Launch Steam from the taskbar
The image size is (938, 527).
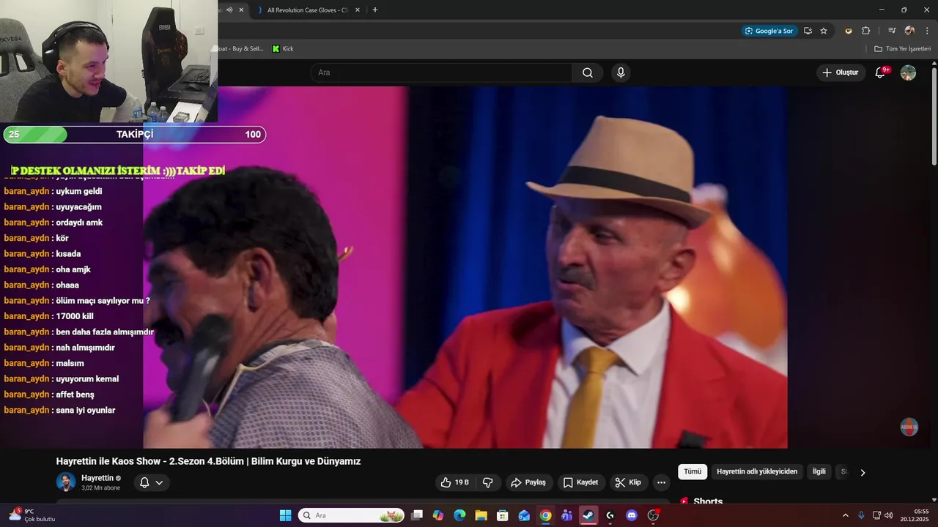tap(588, 515)
